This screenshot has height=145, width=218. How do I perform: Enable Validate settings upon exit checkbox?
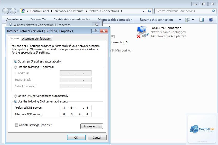pyautogui.click(x=16, y=125)
